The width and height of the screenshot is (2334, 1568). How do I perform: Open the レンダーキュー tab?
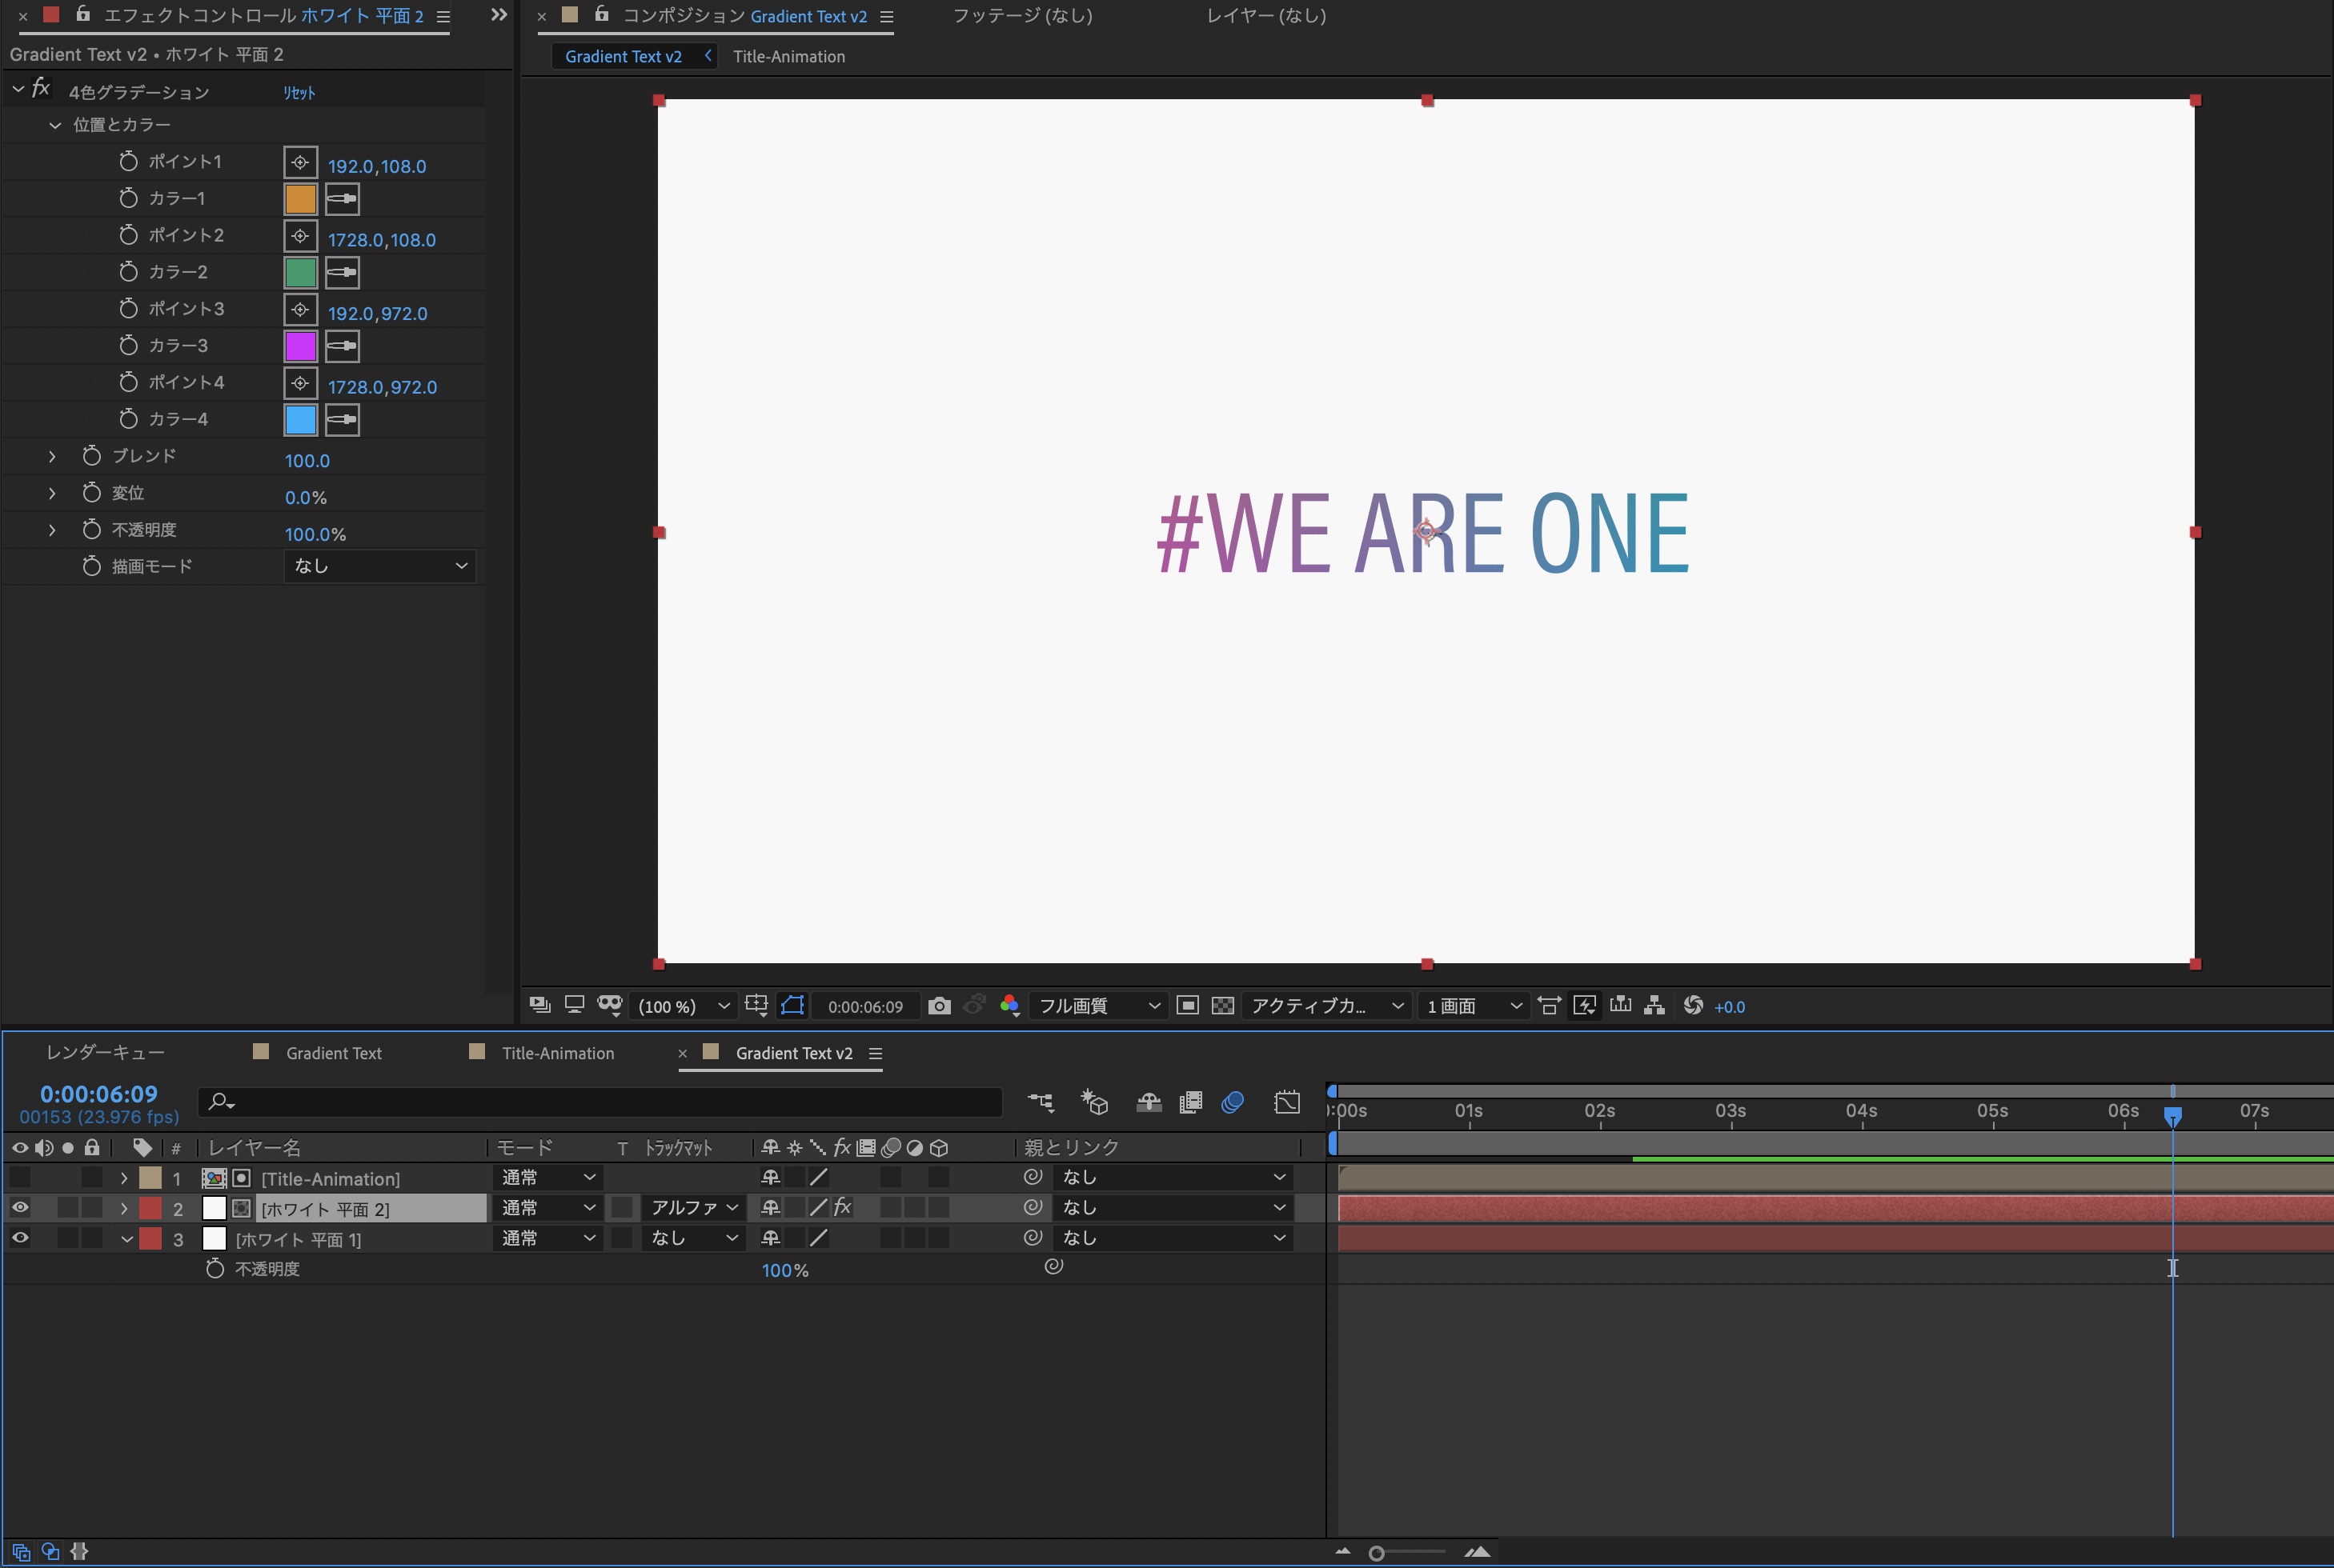[x=105, y=1052]
